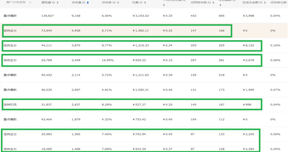Select the 定向主力 row with 73,645 impressions
The height and width of the screenshot is (152, 288).
117,31
